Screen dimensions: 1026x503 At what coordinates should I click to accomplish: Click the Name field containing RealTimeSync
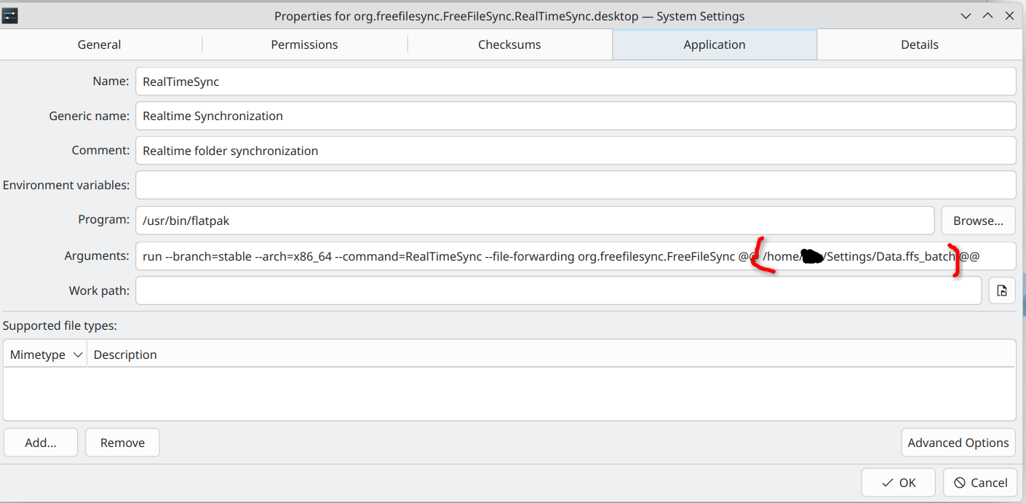[x=576, y=82]
